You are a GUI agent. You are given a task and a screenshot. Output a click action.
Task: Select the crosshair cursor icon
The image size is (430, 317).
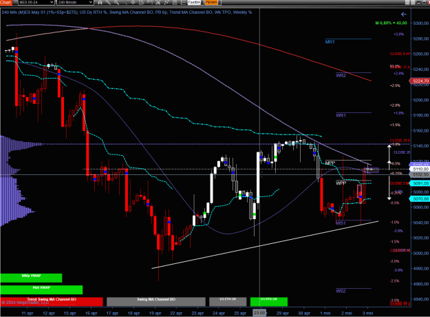pyautogui.click(x=133, y=3)
